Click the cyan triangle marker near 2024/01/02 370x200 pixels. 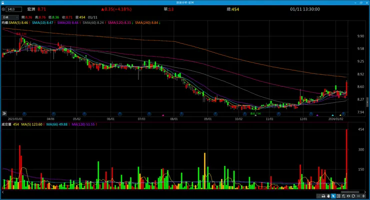(332, 115)
